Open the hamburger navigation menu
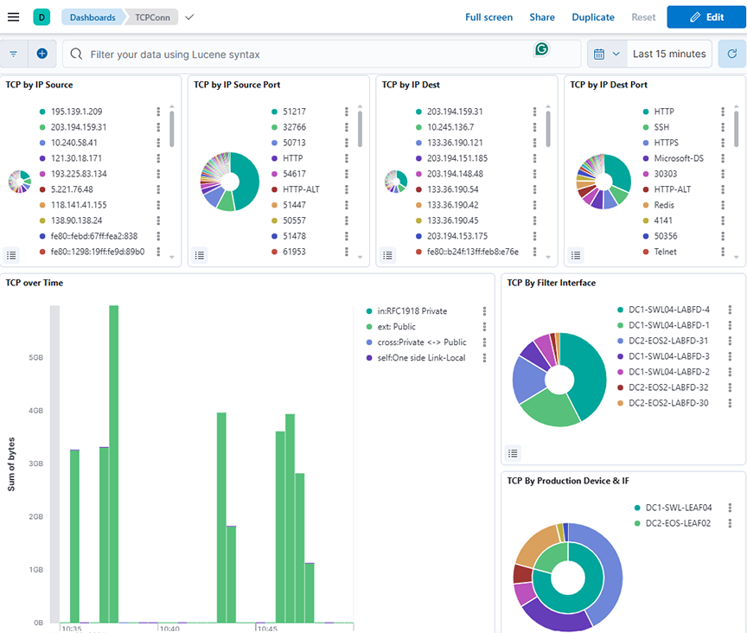Viewport: 747px width, 633px height. [x=14, y=17]
